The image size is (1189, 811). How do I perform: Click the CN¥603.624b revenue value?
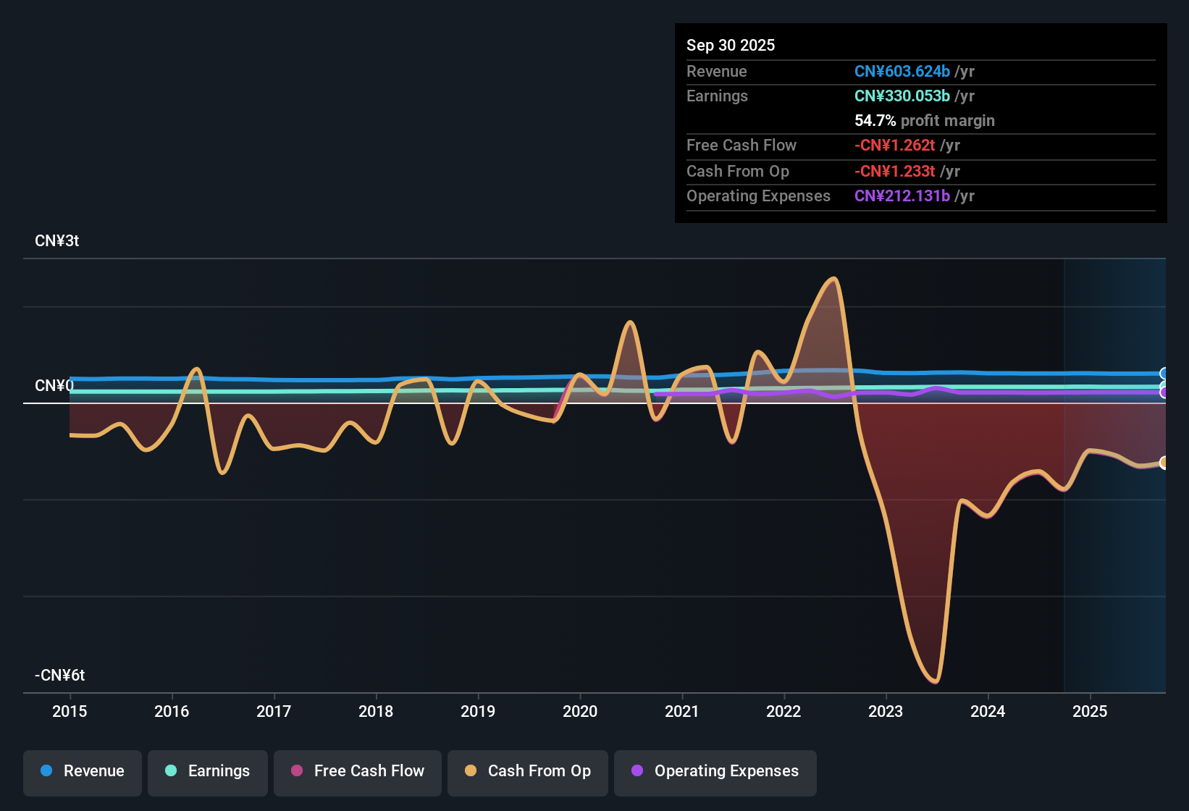tap(902, 71)
